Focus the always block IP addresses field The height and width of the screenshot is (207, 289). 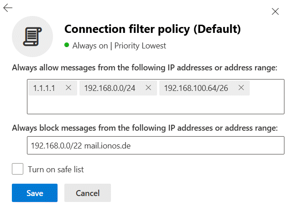point(156,145)
